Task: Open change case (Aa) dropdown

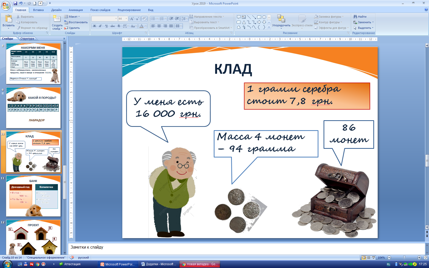Action: pyautogui.click(x=133, y=26)
